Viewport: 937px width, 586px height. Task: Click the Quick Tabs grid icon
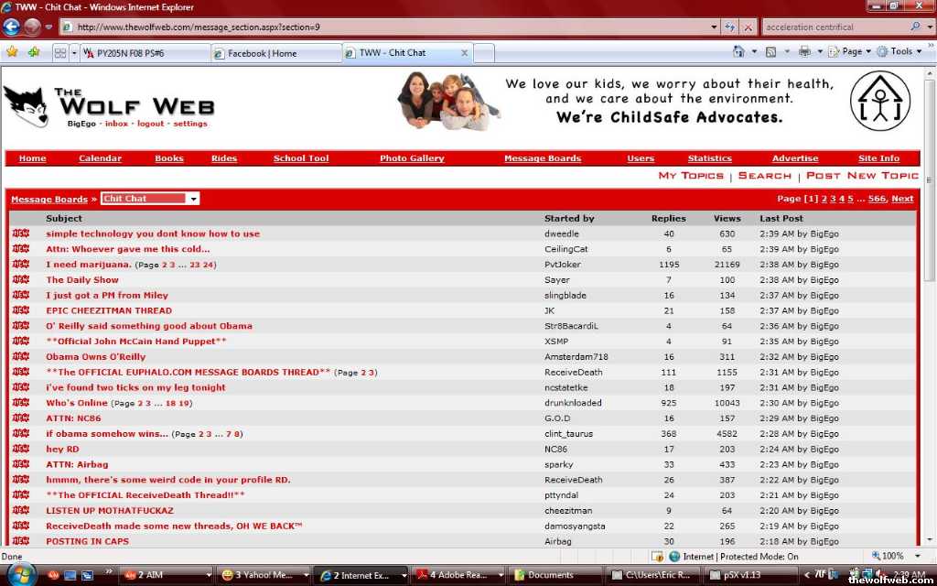pos(59,53)
